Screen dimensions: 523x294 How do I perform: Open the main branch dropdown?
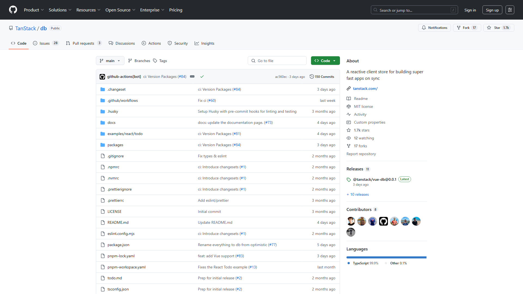[x=110, y=61]
